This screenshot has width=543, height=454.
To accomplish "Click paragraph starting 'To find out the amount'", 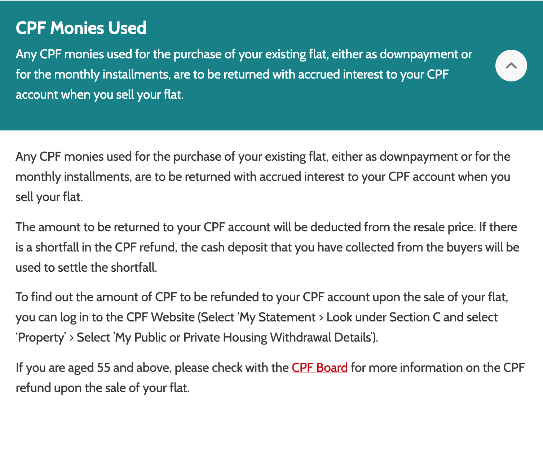I will (x=262, y=317).
